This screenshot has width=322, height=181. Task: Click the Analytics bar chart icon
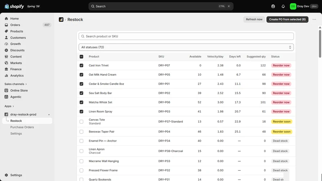click(x=6, y=76)
